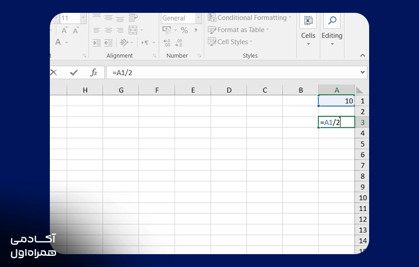Select row 13 header
This screenshot has width=419, height=267.
click(362, 230)
